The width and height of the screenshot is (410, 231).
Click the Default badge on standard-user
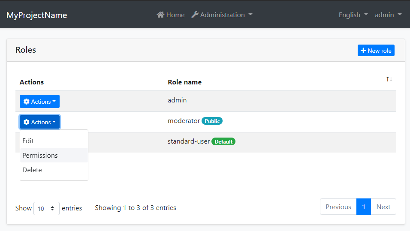point(223,141)
